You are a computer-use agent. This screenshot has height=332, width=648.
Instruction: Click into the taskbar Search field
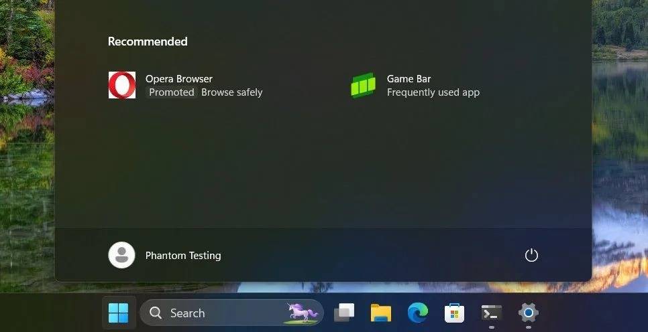click(x=232, y=313)
